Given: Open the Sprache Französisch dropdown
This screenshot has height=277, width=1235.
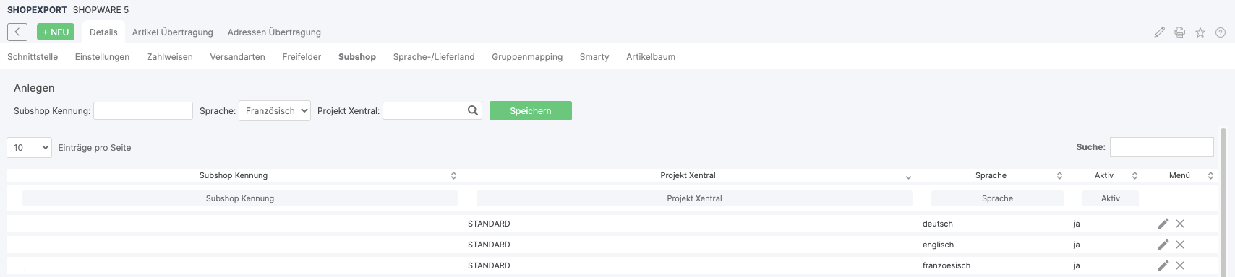Looking at the screenshot, I should click(275, 110).
